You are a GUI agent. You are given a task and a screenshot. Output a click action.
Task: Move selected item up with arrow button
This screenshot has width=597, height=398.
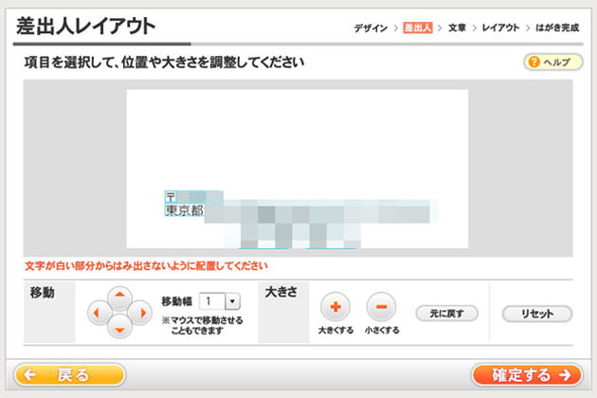[119, 298]
